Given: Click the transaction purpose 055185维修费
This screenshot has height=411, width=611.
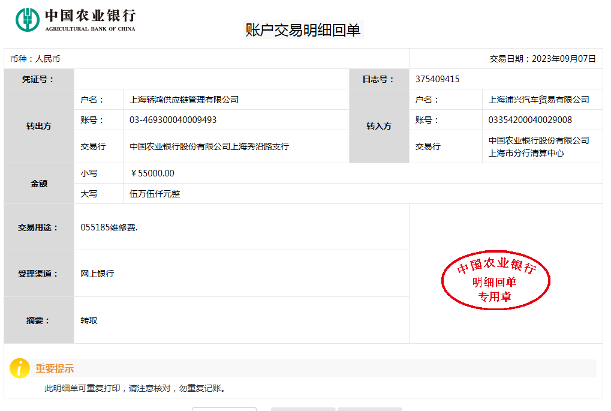Looking at the screenshot, I should click(x=109, y=227).
